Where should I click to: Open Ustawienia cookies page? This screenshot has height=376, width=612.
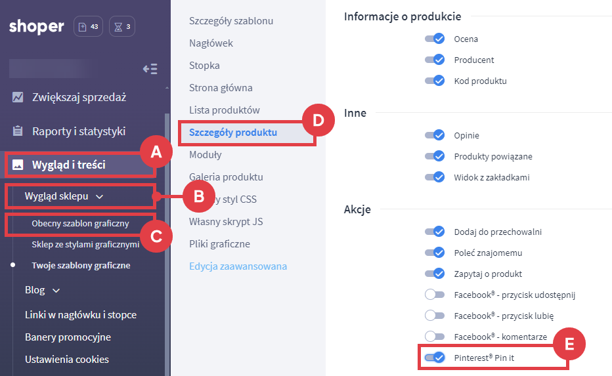(67, 360)
